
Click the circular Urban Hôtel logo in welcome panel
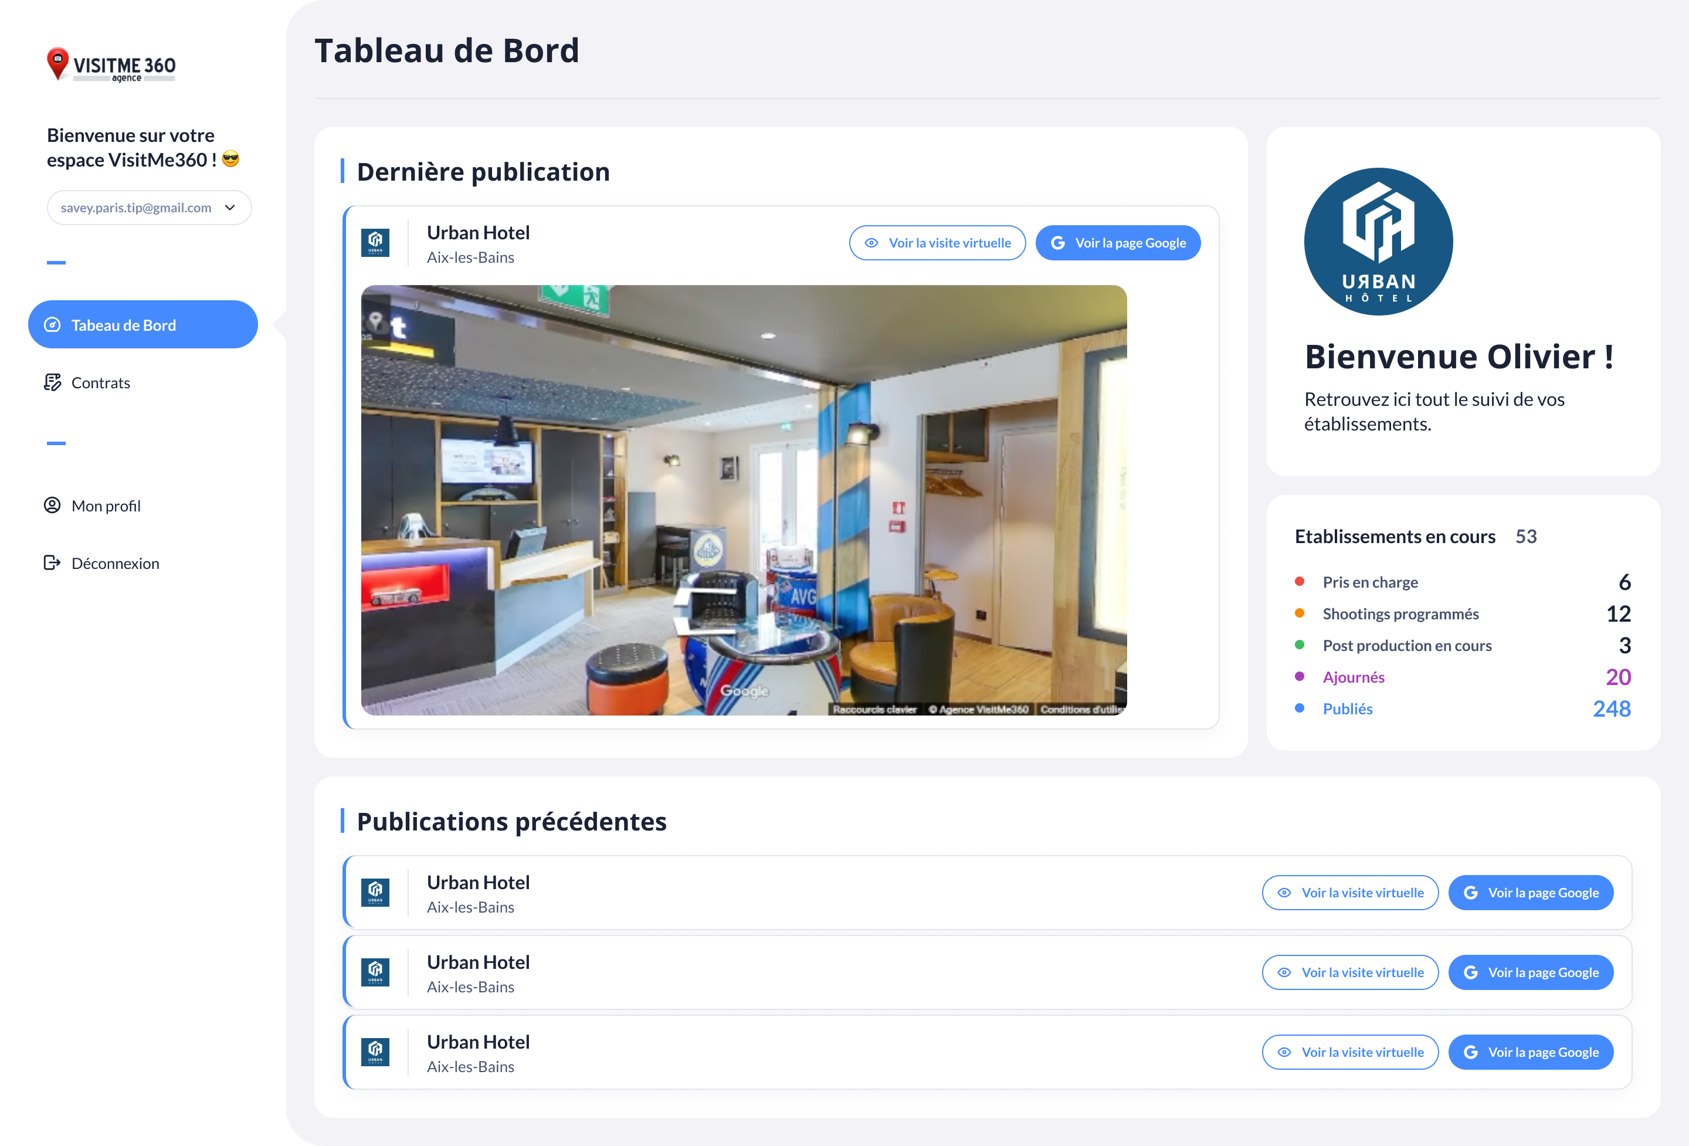pos(1378,242)
